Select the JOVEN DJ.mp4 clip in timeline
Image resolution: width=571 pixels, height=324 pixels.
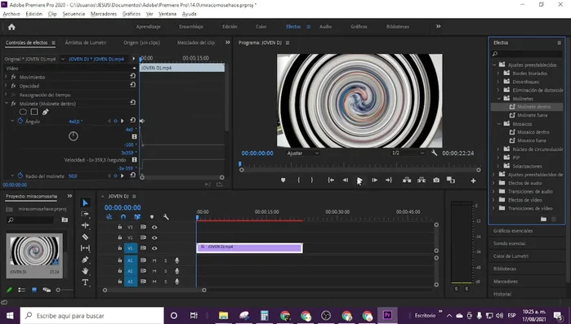click(x=249, y=248)
